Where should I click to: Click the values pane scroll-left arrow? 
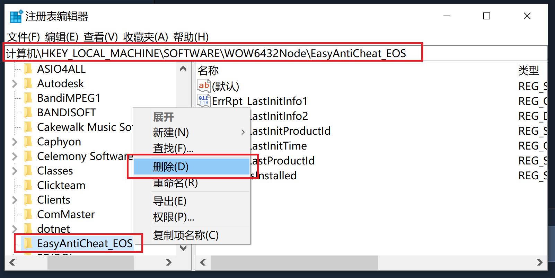pos(203,262)
